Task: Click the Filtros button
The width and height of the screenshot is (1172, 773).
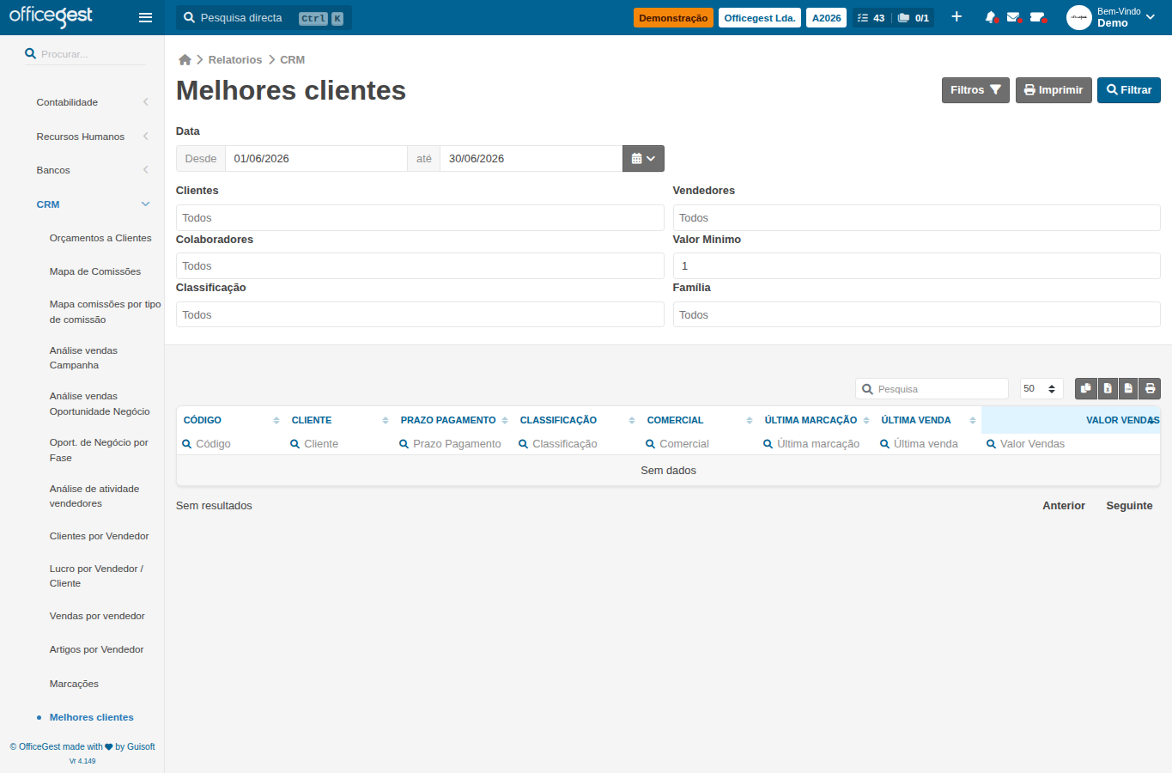Action: (975, 90)
